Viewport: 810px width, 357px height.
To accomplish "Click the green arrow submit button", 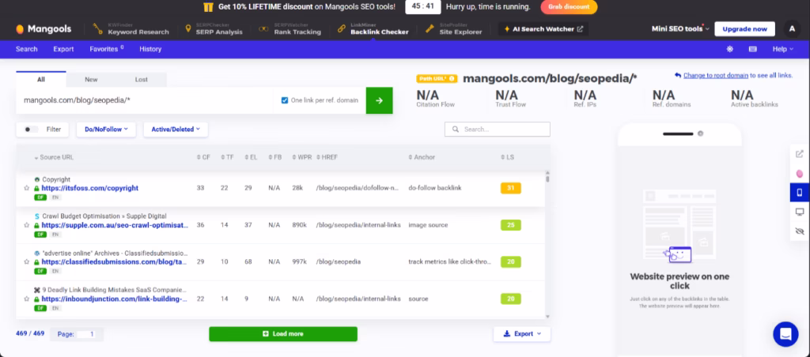I will coord(379,100).
